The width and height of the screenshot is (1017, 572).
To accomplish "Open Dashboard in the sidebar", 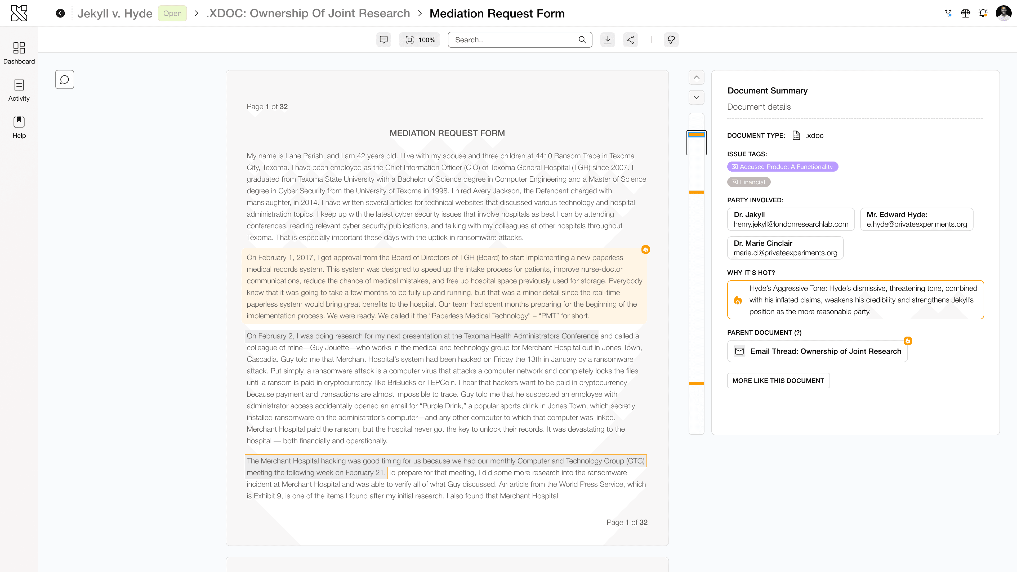I will (x=19, y=53).
